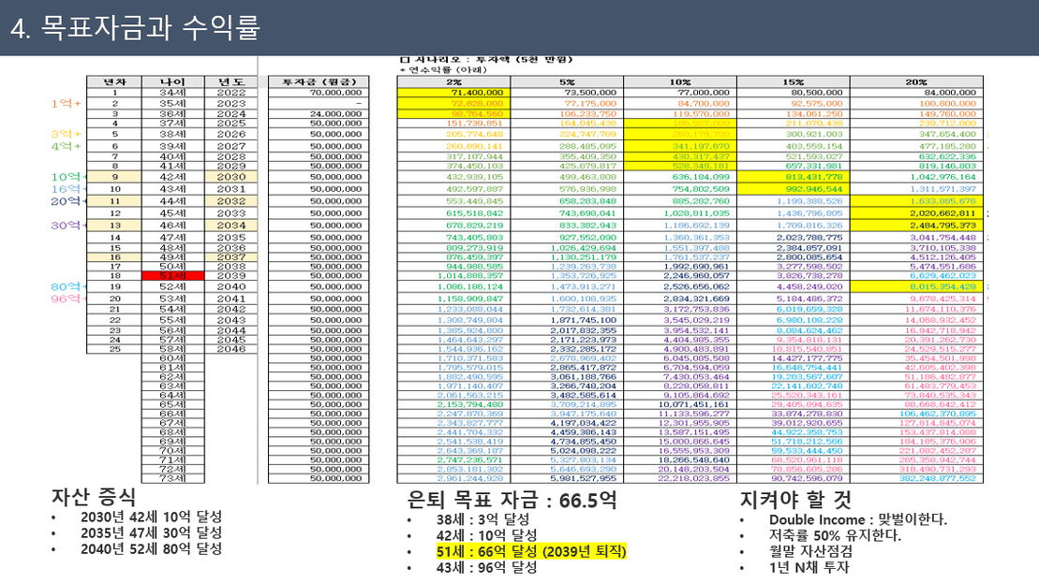Click the yellow '2,484,795,373' cell
The image size is (1039, 583).
tap(917, 225)
